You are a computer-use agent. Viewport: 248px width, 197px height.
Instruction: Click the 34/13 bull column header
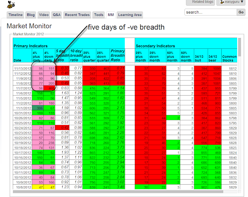pos(201,56)
